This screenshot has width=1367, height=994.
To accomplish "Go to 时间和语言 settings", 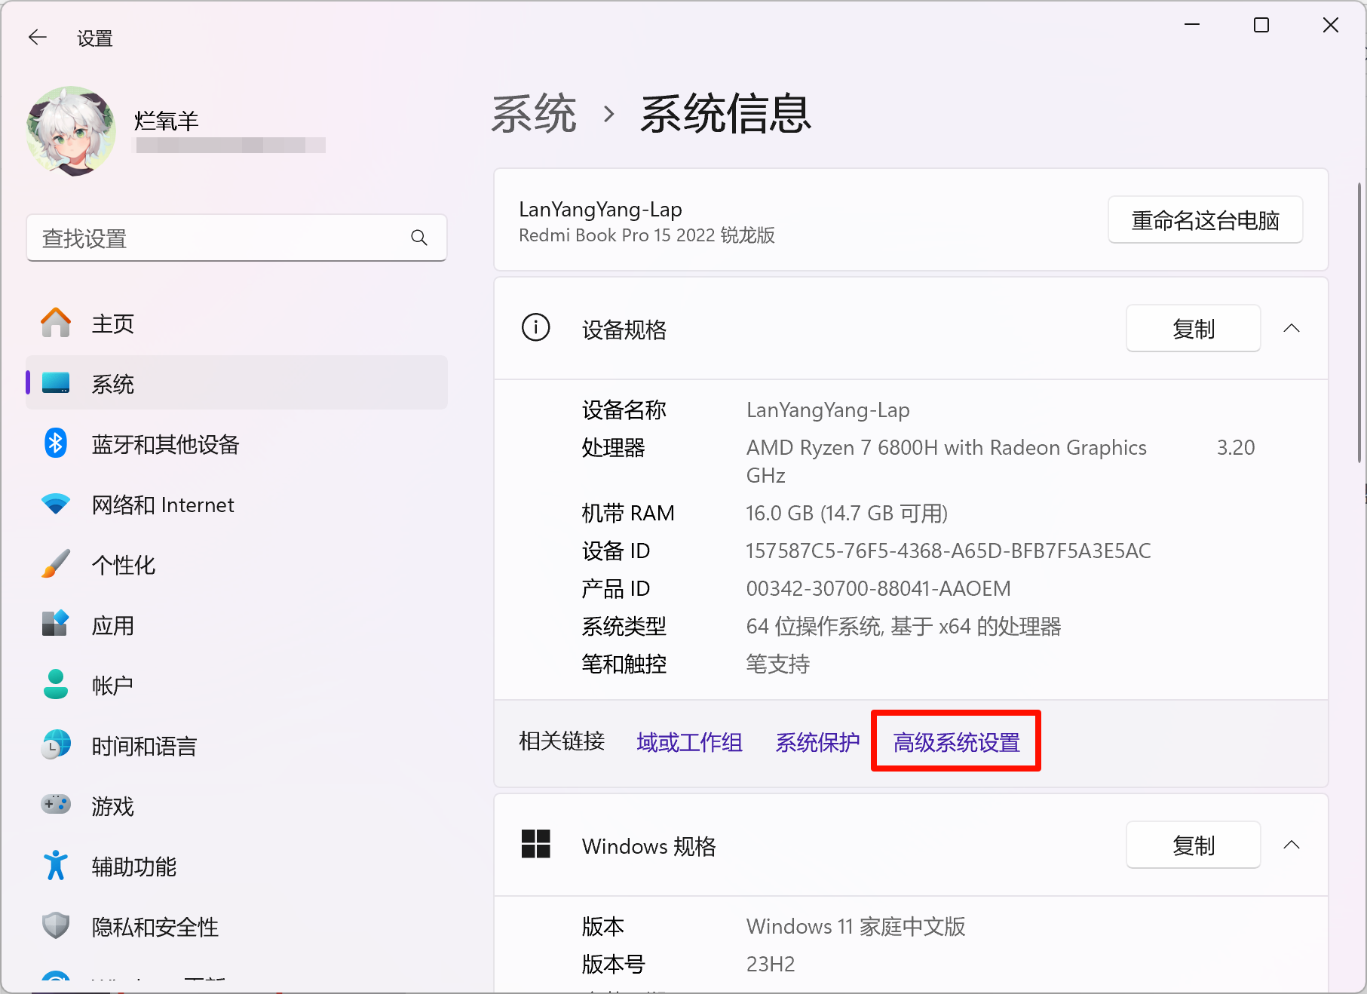I will pos(143,746).
